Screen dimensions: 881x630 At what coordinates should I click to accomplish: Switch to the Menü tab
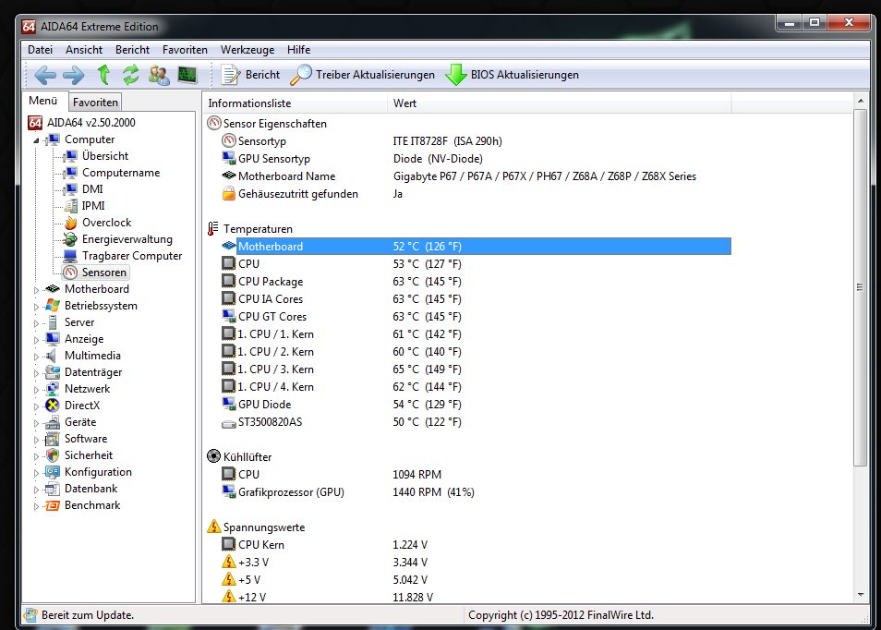tap(43, 101)
